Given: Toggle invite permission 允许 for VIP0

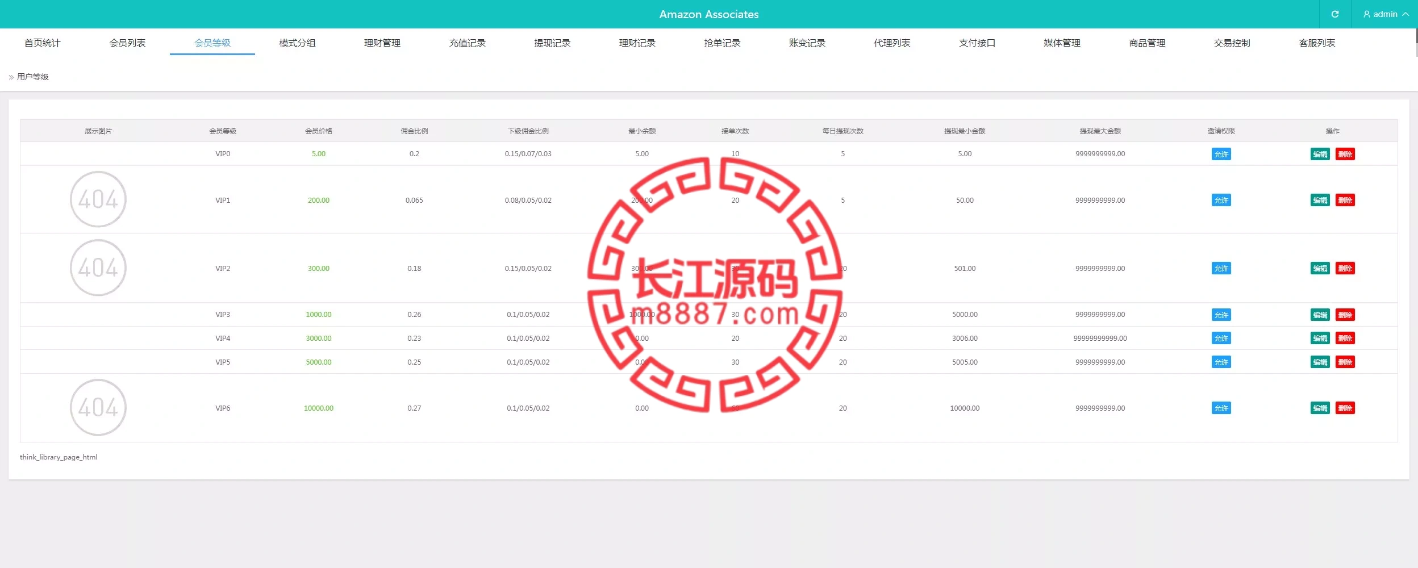Looking at the screenshot, I should 1221,154.
